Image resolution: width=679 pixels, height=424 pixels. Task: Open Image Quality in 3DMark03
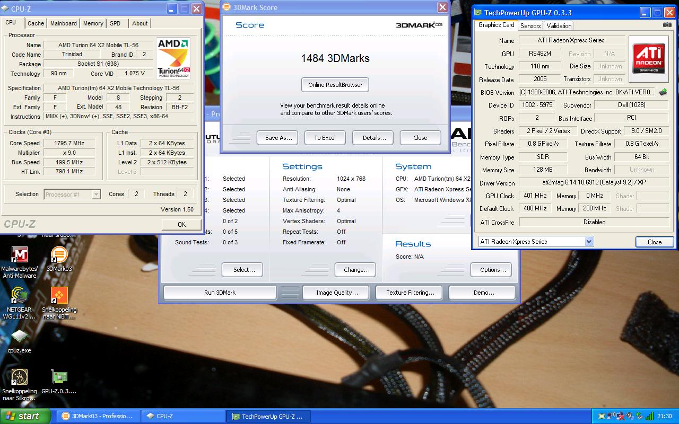(x=337, y=293)
